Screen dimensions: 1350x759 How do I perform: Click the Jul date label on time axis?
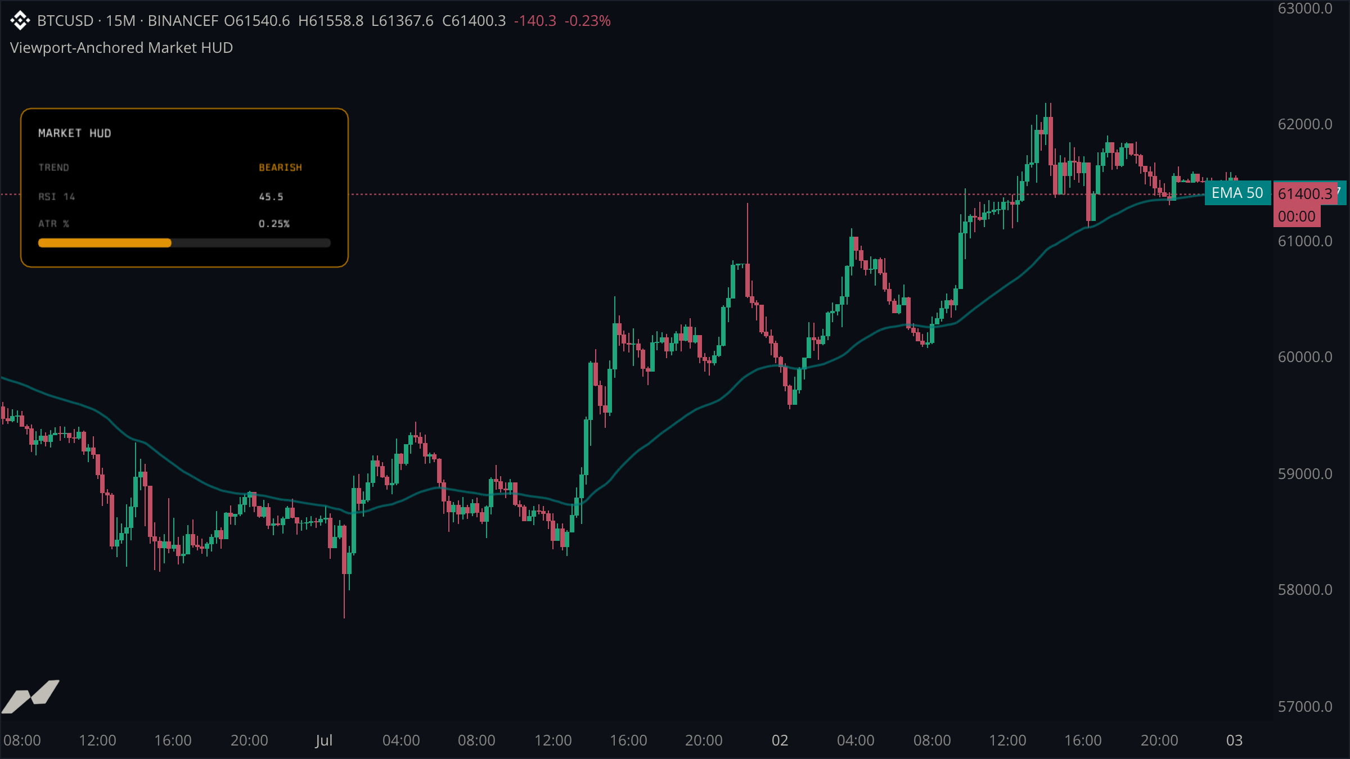pyautogui.click(x=324, y=740)
